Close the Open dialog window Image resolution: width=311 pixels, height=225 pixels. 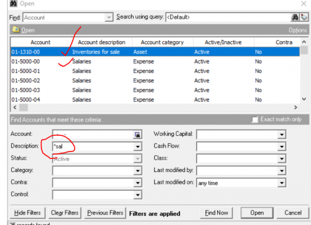tap(304, 4)
